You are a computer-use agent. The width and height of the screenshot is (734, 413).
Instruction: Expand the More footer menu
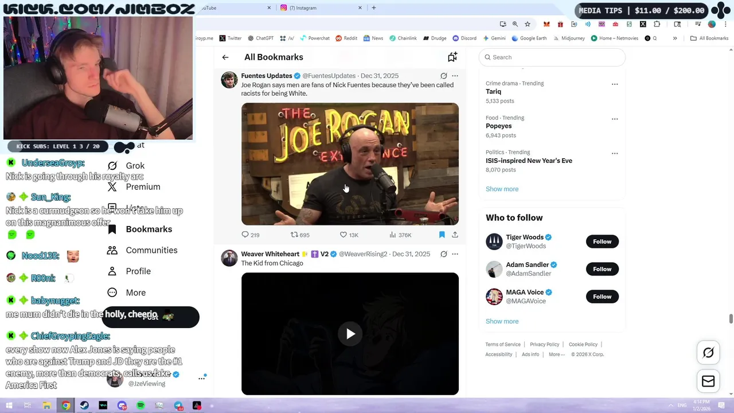click(556, 354)
